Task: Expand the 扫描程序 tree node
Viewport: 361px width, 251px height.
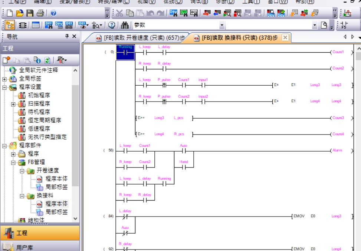Action: point(13,104)
